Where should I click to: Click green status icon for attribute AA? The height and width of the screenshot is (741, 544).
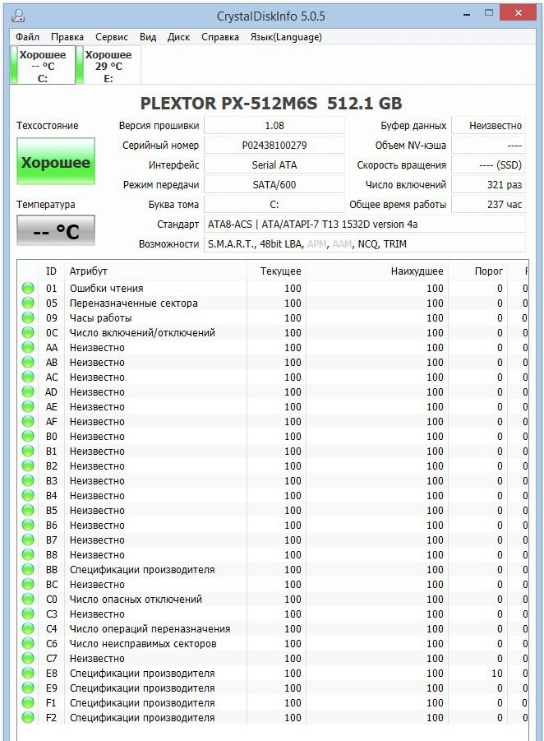28,347
